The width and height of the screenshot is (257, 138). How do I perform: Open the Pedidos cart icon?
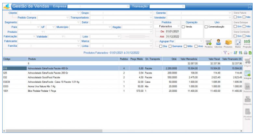[208, 43]
